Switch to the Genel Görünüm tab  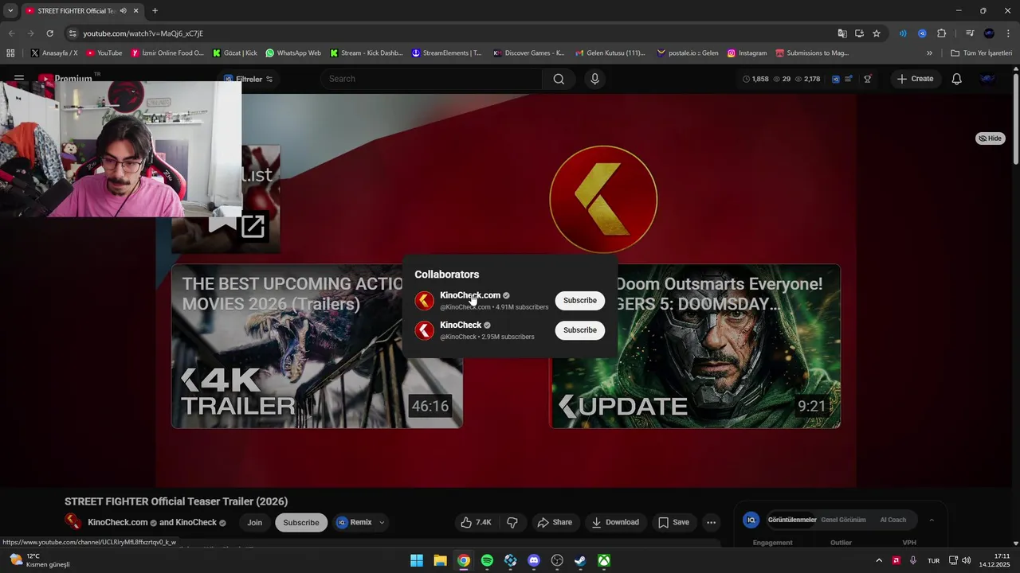pos(843,520)
